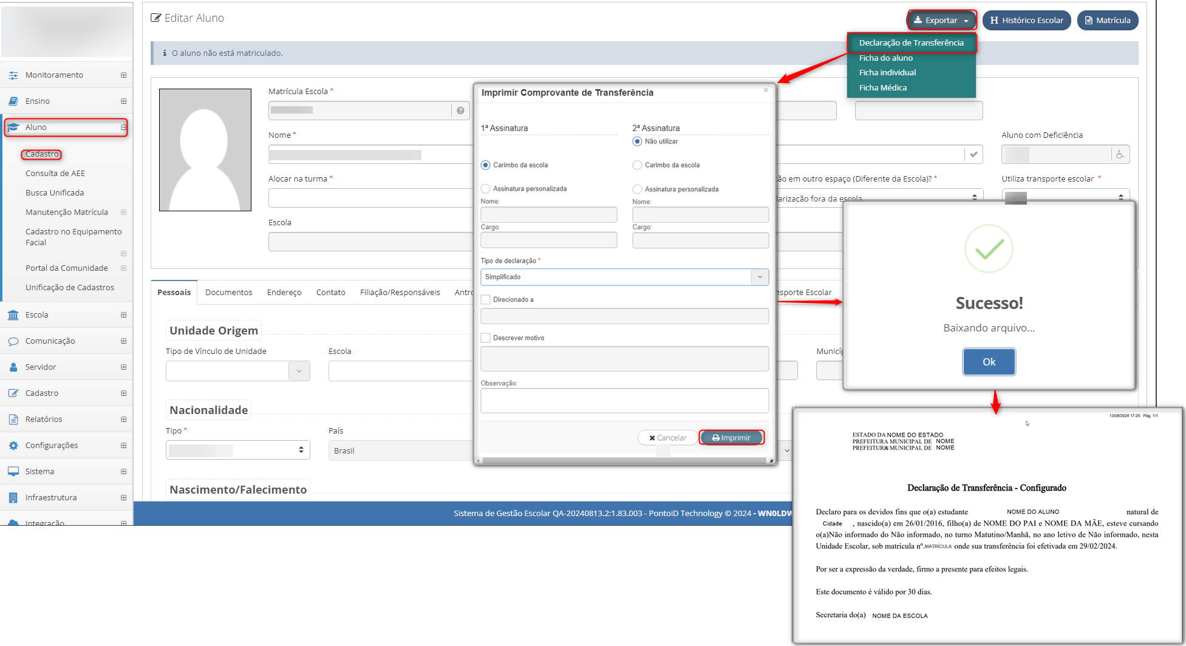
Task: Click the student photo placeholder
Action: [205, 150]
